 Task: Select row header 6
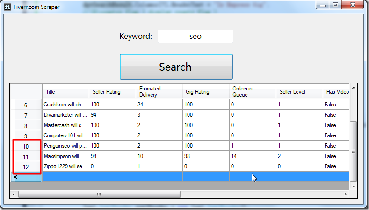click(26, 105)
